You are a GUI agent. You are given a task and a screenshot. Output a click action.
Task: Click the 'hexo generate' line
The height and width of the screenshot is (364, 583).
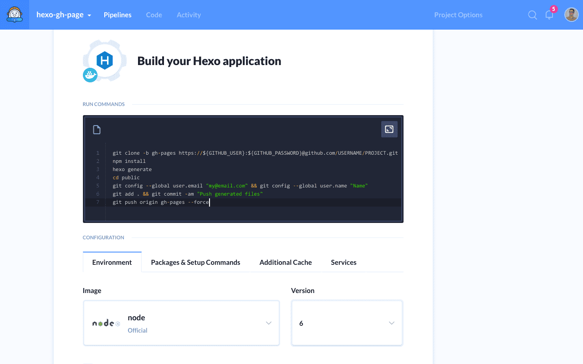tap(132, 169)
